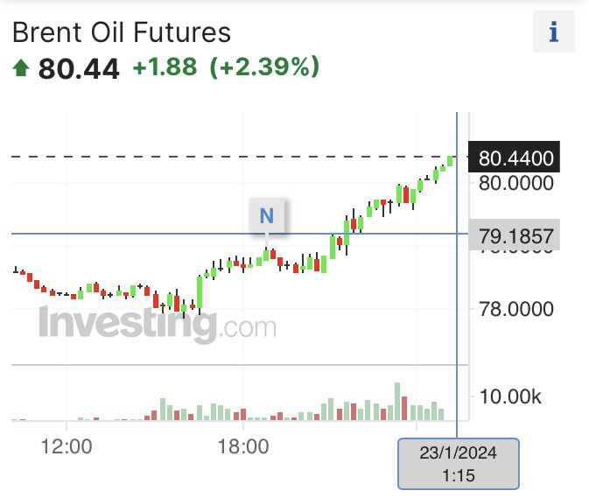Click the 23/1/2024 1:15 date tooltip
The image size is (589, 498).
pyautogui.click(x=459, y=464)
